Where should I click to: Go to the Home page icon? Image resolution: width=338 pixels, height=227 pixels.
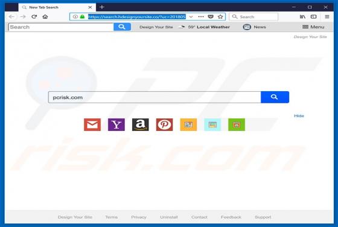45,16
